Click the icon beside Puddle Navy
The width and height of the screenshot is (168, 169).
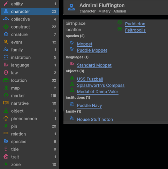(72, 104)
